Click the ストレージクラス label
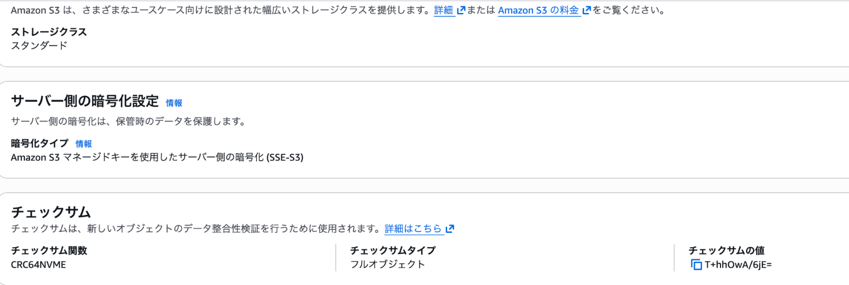Screen dimensions: 849x285 tap(49, 32)
